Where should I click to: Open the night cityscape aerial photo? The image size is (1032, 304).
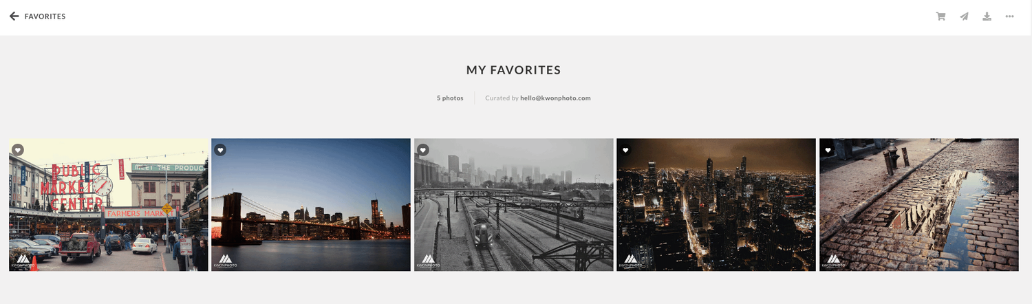click(x=716, y=205)
